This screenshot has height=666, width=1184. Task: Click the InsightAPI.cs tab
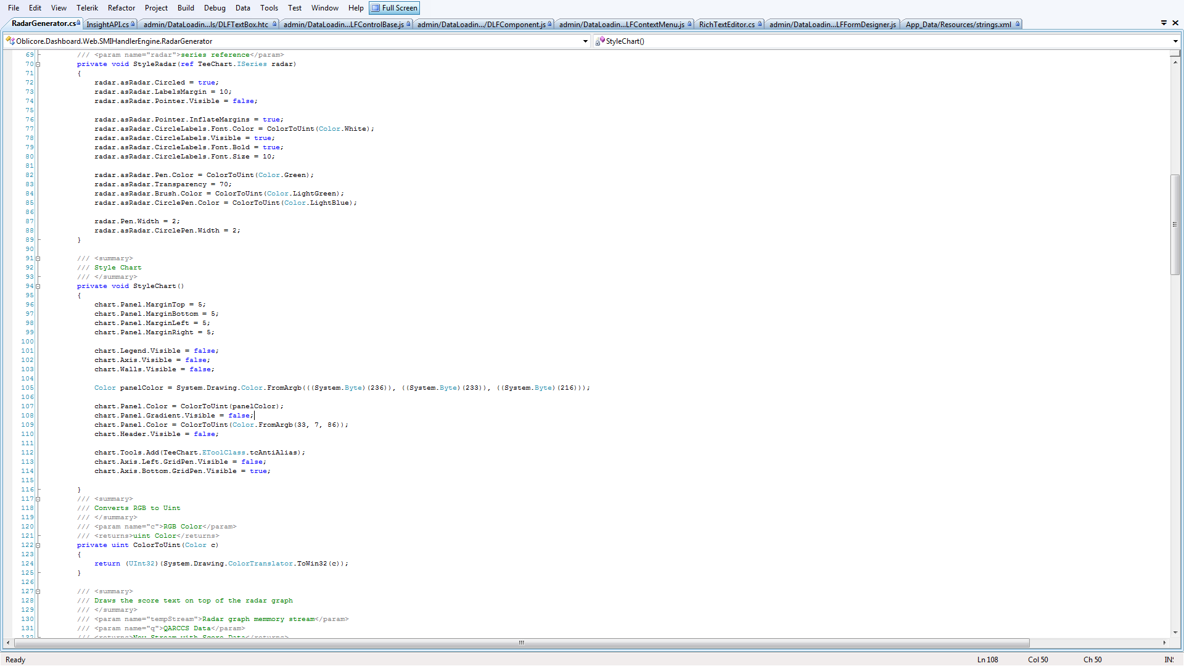coord(108,23)
